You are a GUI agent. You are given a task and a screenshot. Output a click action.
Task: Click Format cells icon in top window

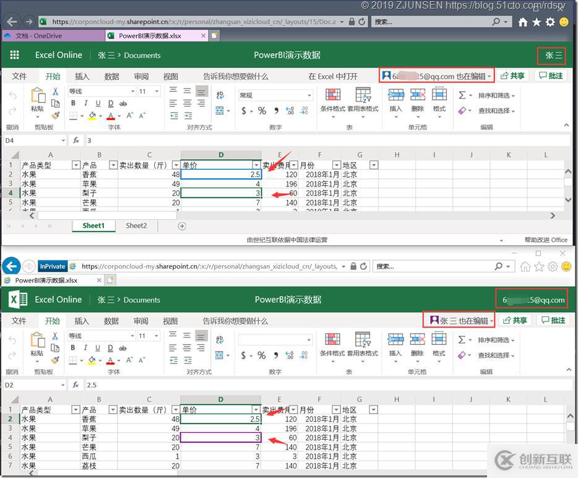click(439, 94)
